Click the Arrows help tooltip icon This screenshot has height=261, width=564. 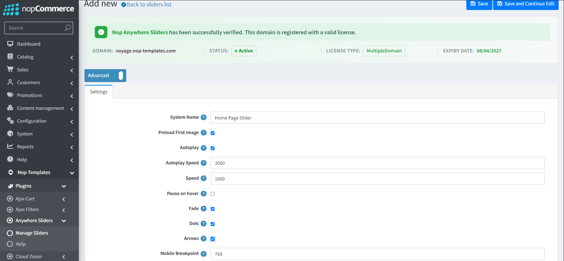[x=204, y=239]
